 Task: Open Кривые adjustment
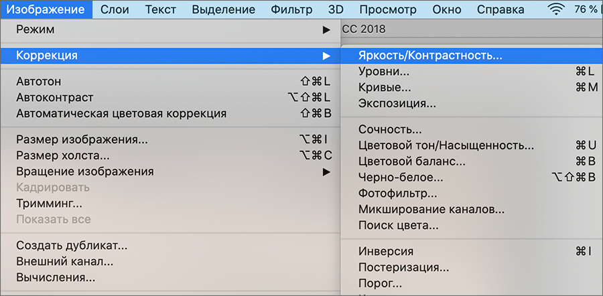coord(472,88)
